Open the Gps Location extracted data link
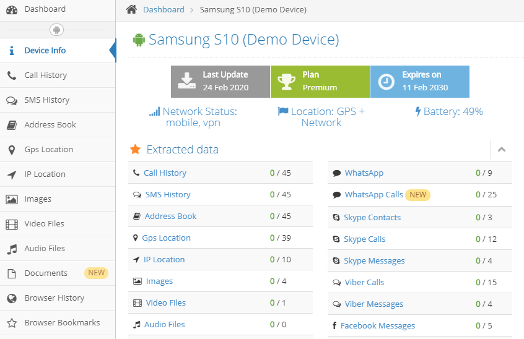 click(x=166, y=238)
